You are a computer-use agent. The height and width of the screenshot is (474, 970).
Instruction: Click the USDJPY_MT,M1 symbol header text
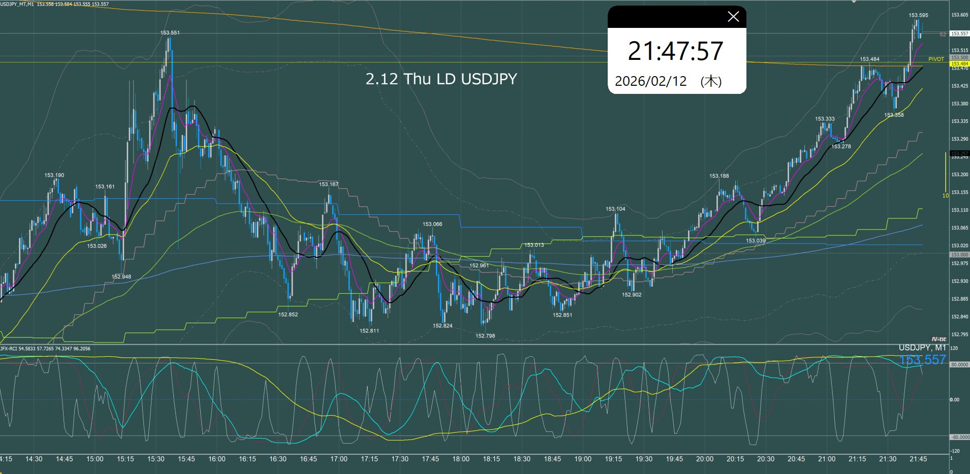[x=17, y=4]
